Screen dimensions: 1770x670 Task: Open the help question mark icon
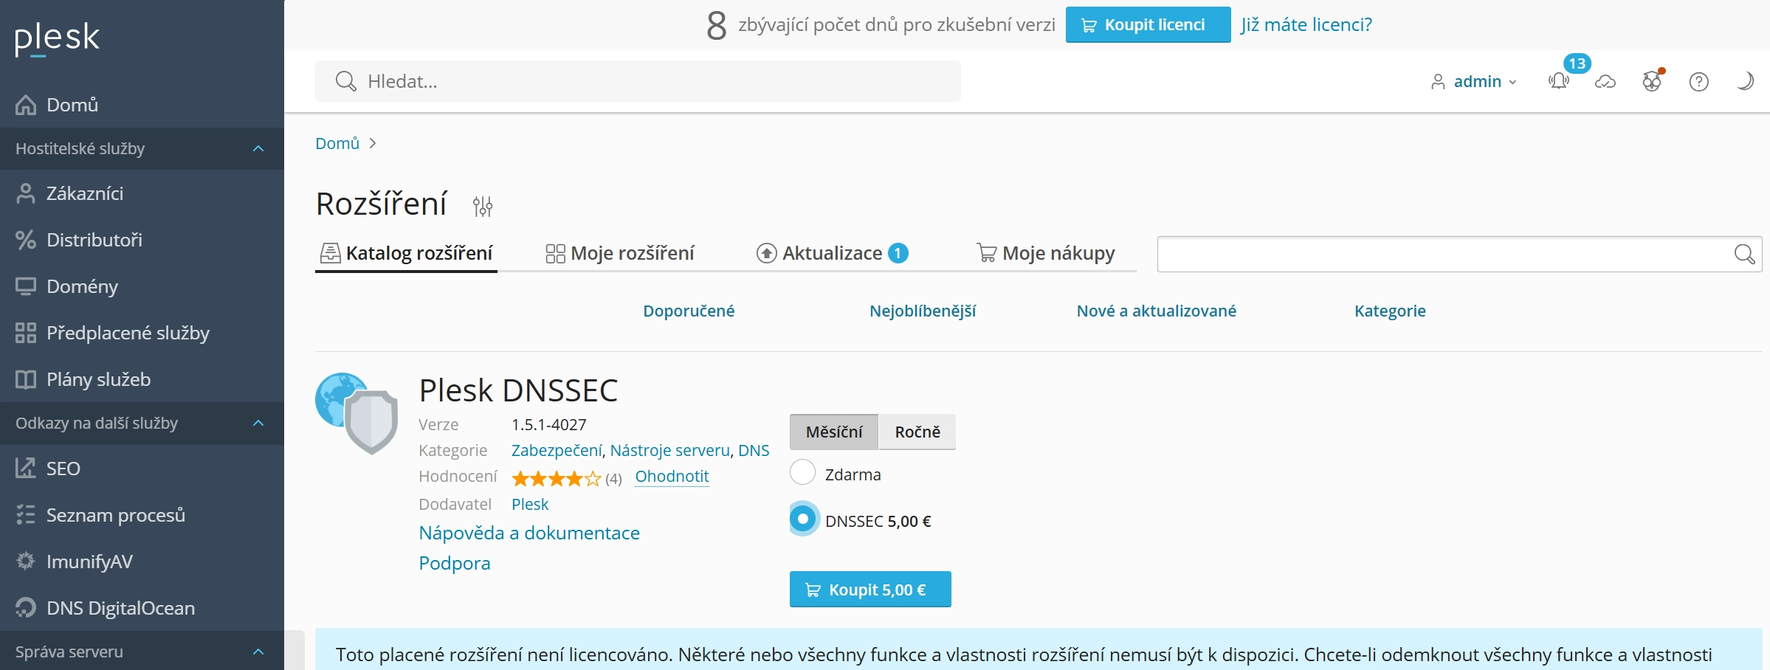[1699, 82]
